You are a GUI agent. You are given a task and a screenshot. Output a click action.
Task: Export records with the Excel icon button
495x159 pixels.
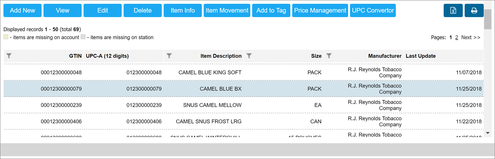[x=453, y=11]
